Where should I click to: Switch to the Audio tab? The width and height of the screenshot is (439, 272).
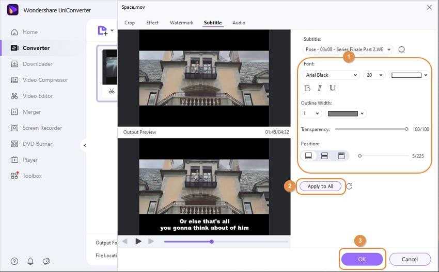[239, 23]
